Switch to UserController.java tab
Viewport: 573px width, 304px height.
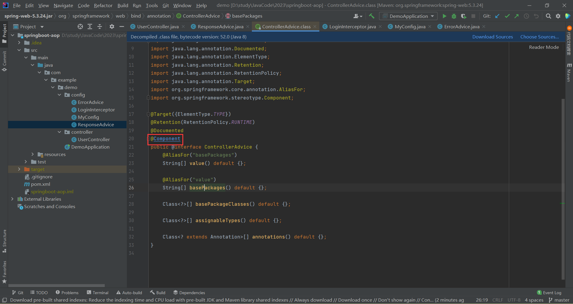(158, 26)
